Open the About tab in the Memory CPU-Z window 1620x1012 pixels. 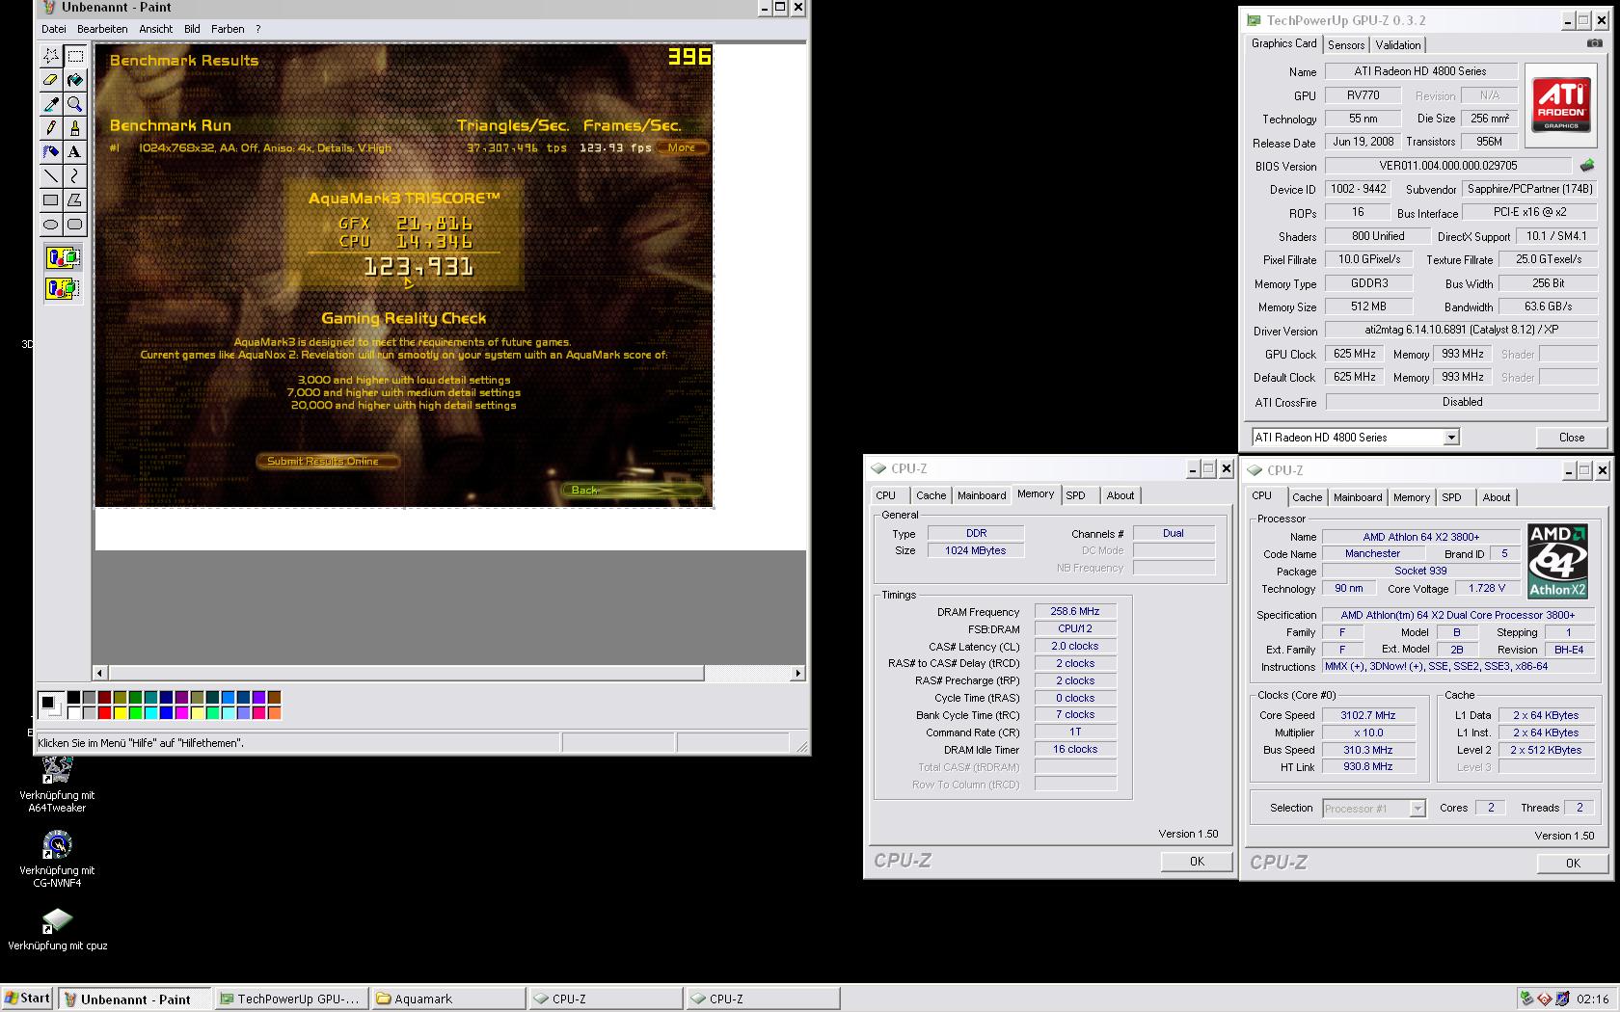tap(1120, 495)
